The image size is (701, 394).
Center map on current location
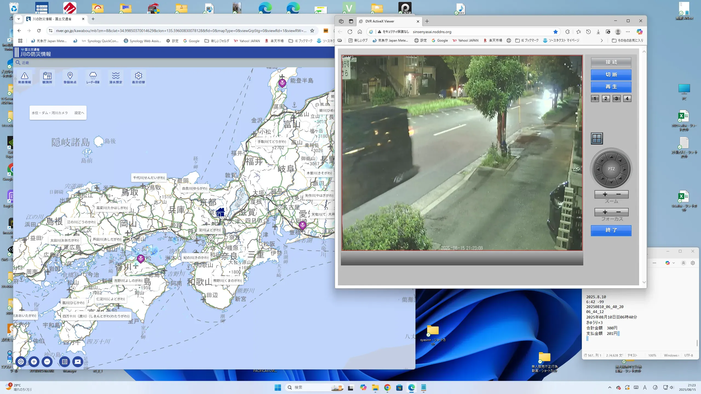point(21,362)
